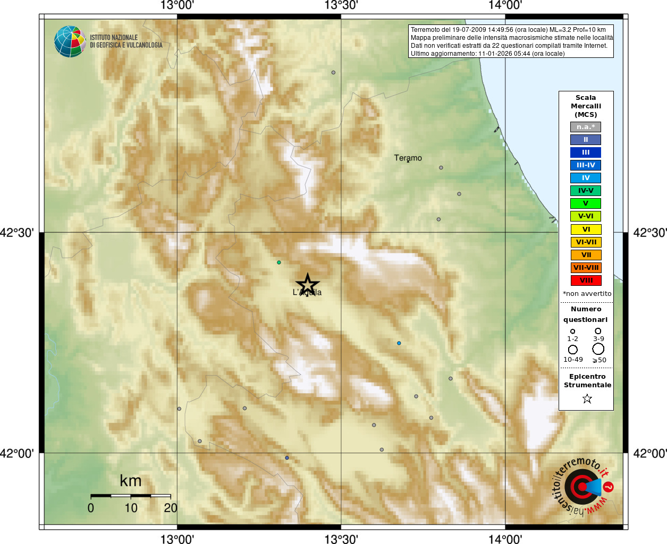The image size is (667, 544).
Task: Click the top 13°00' longitude label
Action: [177, 5]
